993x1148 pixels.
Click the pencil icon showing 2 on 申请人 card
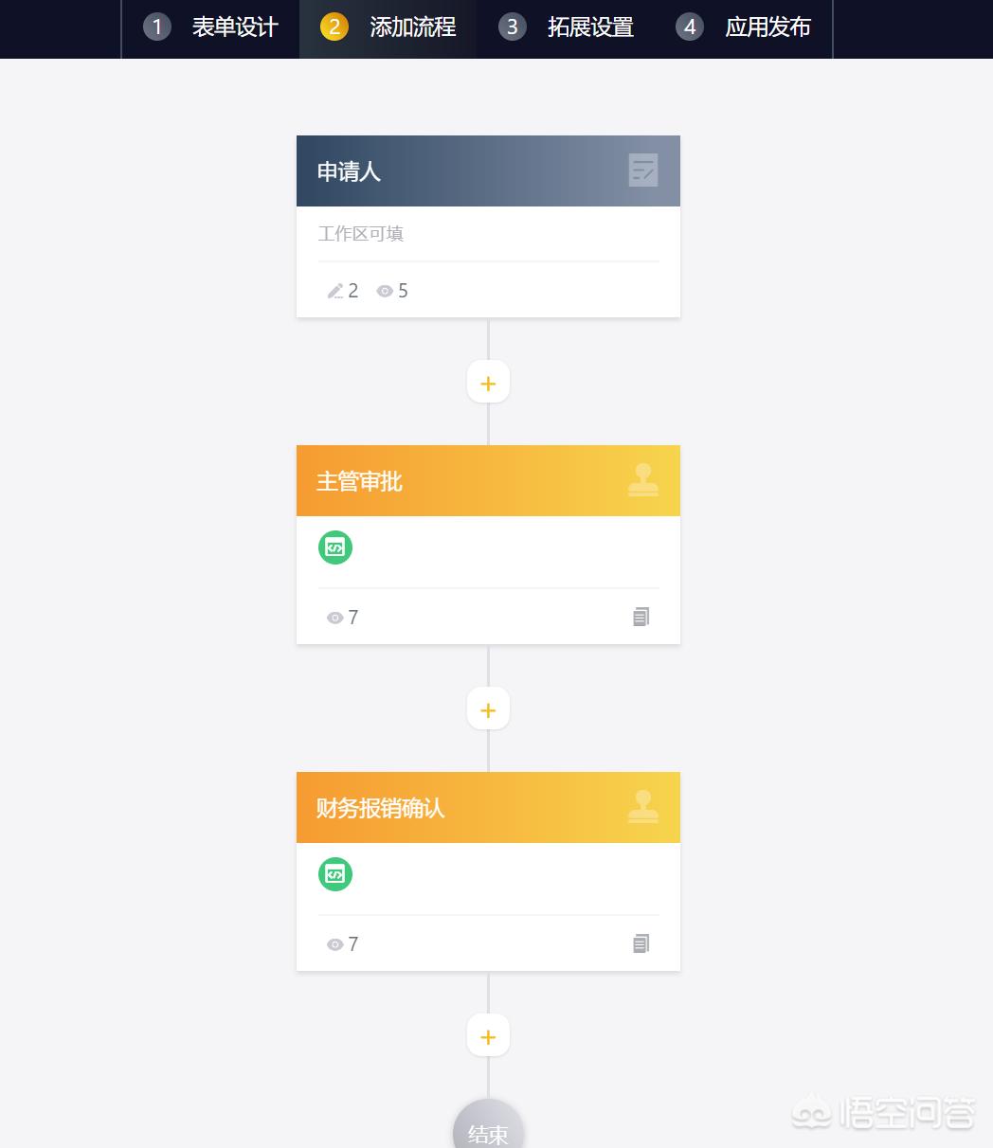tap(335, 291)
